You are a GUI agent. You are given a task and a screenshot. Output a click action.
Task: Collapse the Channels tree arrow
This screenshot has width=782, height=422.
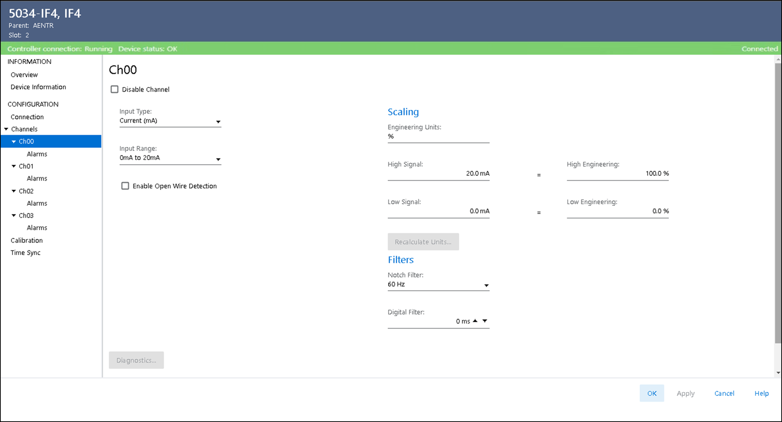click(x=6, y=129)
